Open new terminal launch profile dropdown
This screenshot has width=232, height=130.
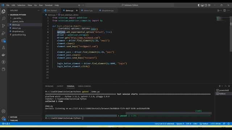pos(222,86)
